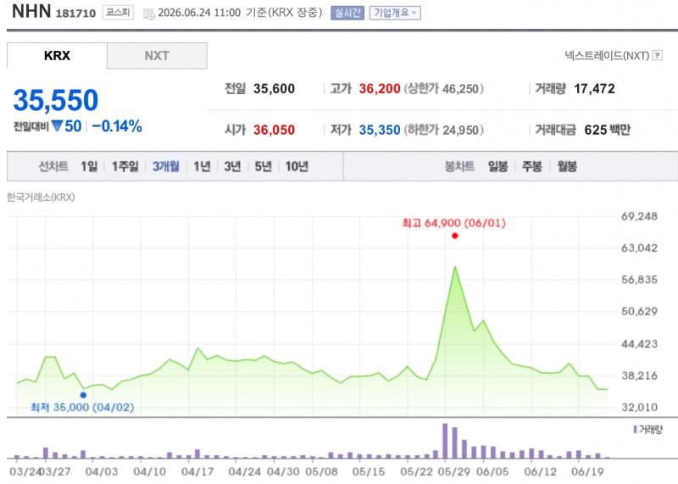
Task: Click the 38,216 price axis label
Action: [x=639, y=376]
